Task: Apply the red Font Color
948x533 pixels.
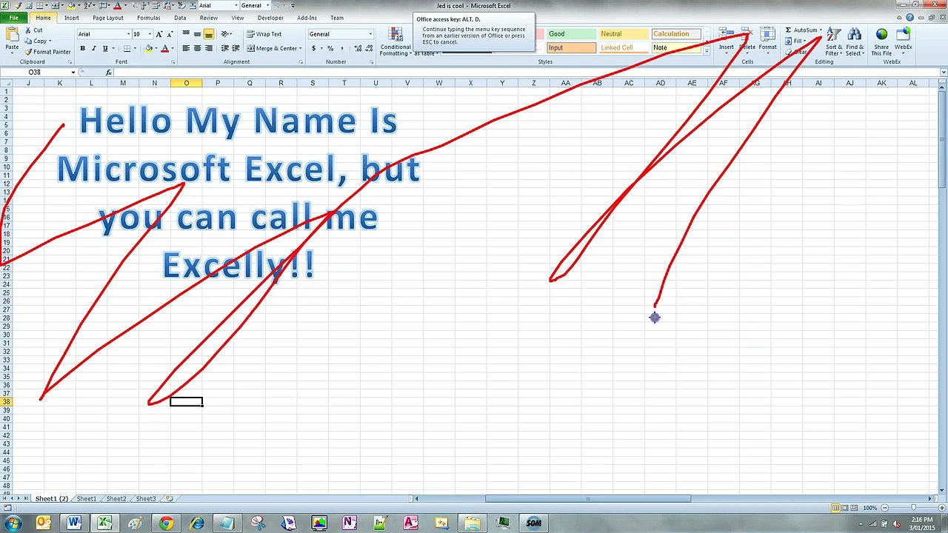Action: click(x=164, y=48)
